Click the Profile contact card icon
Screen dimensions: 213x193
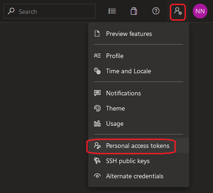(x=97, y=56)
